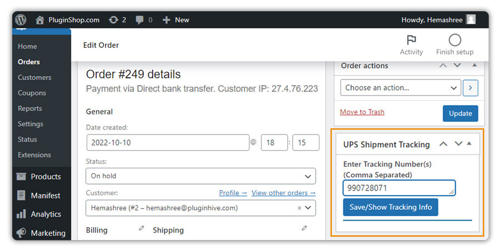Image resolution: width=500 pixels, height=250 pixels.
Task: Open the updates icon showing 2
Action: click(x=113, y=20)
